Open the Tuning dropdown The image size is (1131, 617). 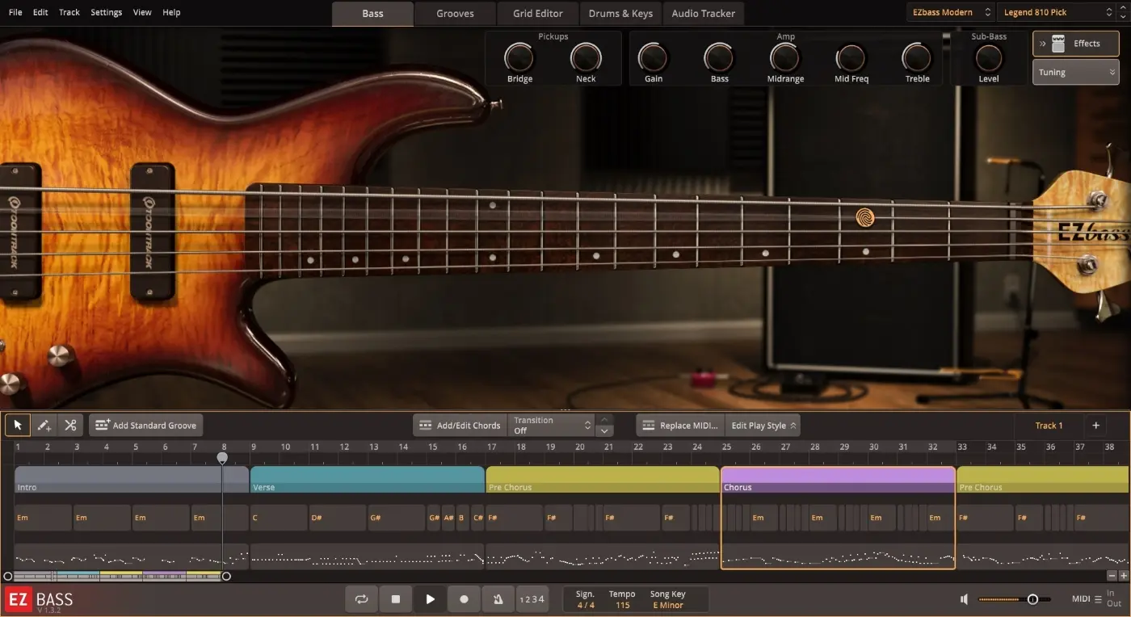click(1075, 72)
